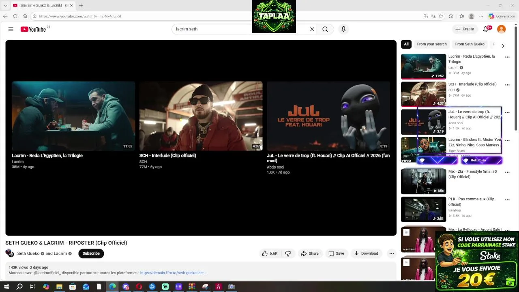Viewport: 519px width, 292px height.
Task: Reload the page
Action: pyautogui.click(x=15, y=16)
